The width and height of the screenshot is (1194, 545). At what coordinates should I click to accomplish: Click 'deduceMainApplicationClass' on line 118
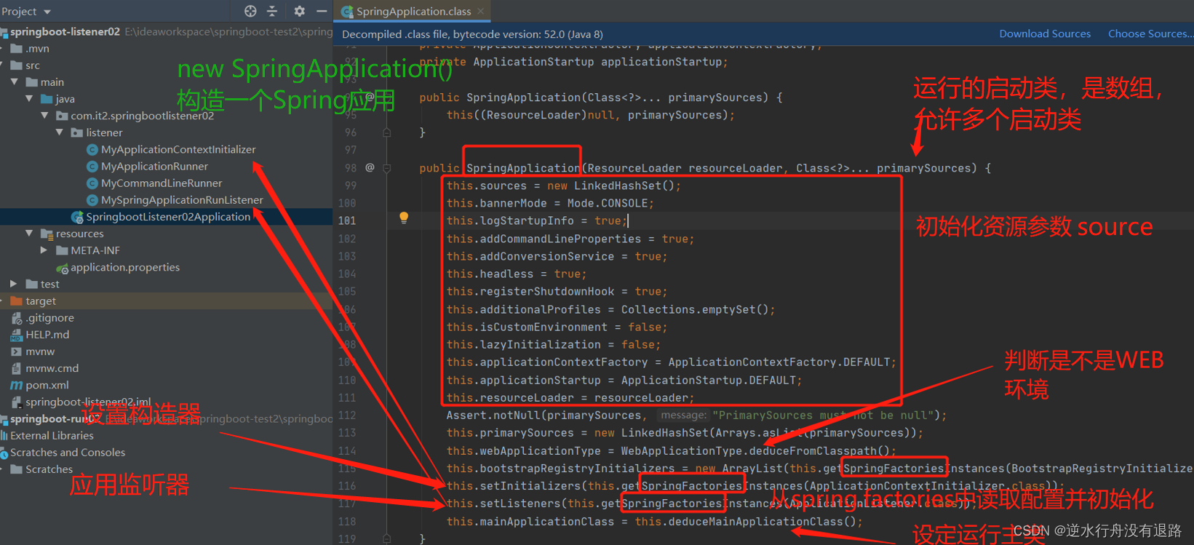756,521
